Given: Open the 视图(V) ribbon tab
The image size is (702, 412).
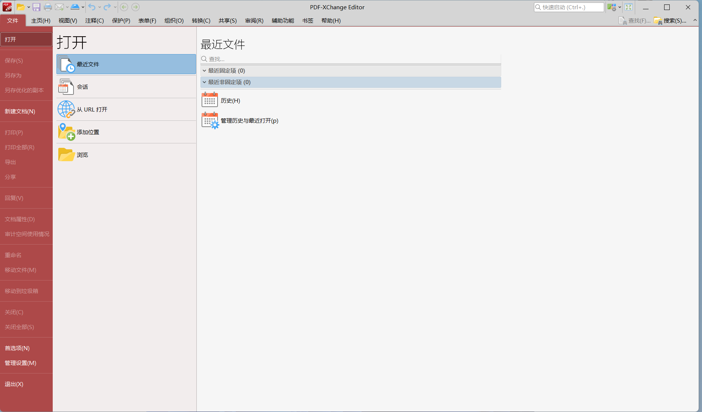Looking at the screenshot, I should (x=68, y=21).
